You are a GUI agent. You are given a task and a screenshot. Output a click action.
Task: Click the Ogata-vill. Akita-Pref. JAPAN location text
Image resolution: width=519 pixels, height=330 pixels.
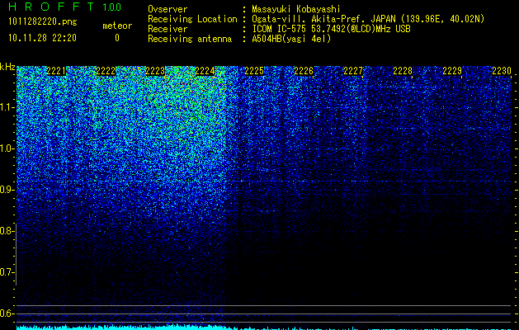click(368, 19)
